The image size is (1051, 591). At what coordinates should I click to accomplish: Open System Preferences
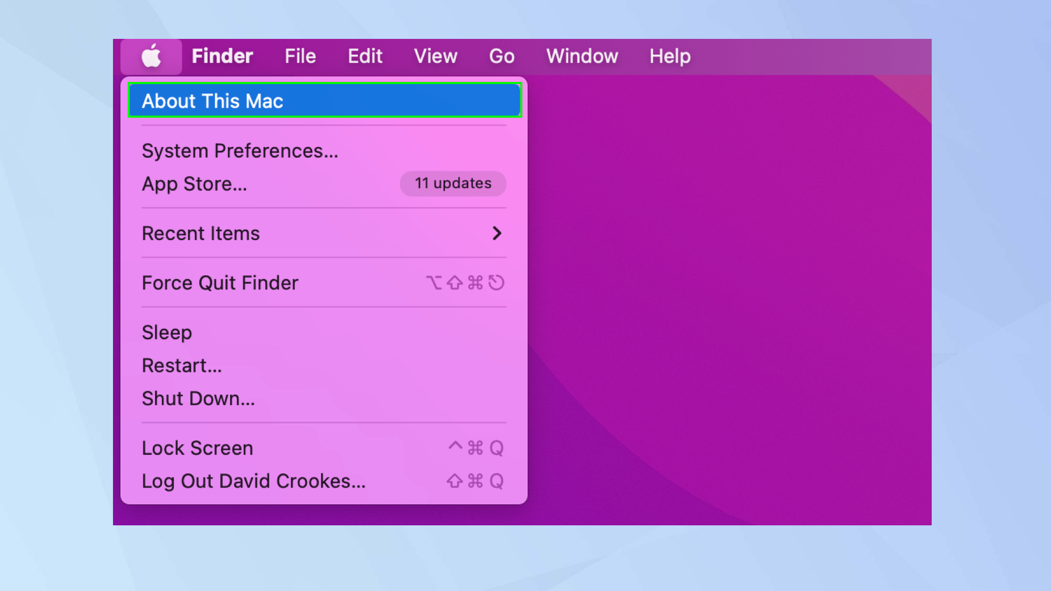point(240,150)
